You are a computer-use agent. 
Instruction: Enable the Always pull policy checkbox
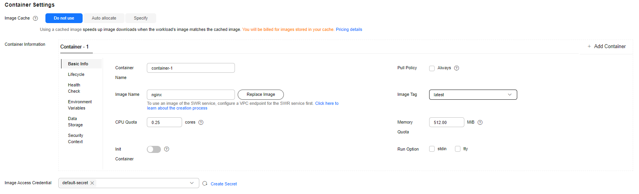point(432,68)
